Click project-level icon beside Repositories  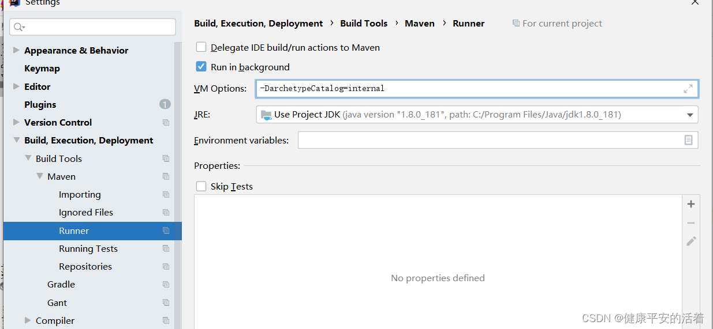pos(166,267)
